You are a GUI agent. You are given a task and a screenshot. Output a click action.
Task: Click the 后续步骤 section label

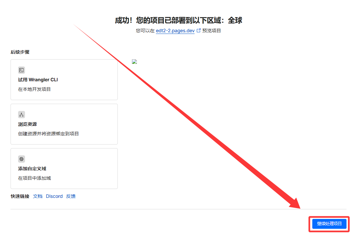[20, 52]
